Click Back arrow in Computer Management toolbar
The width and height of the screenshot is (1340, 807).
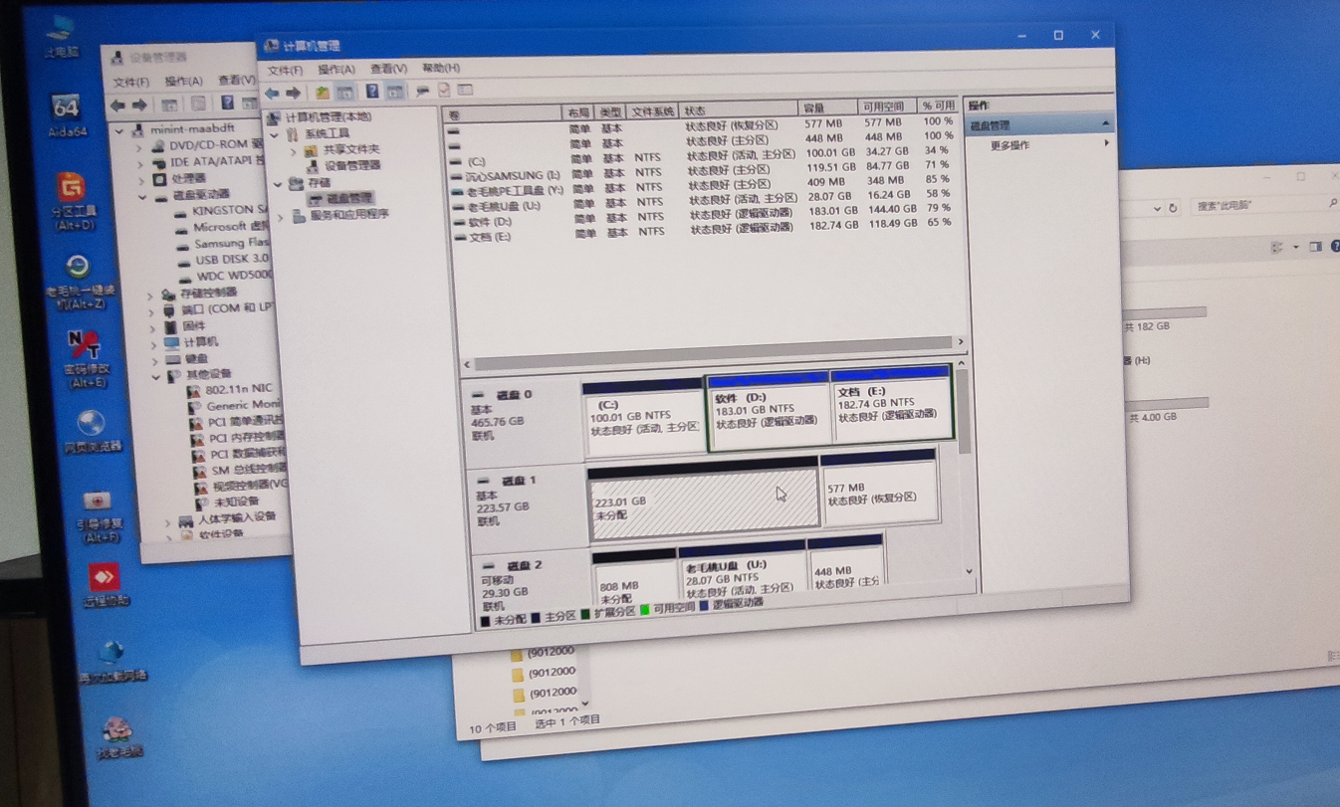pos(272,94)
